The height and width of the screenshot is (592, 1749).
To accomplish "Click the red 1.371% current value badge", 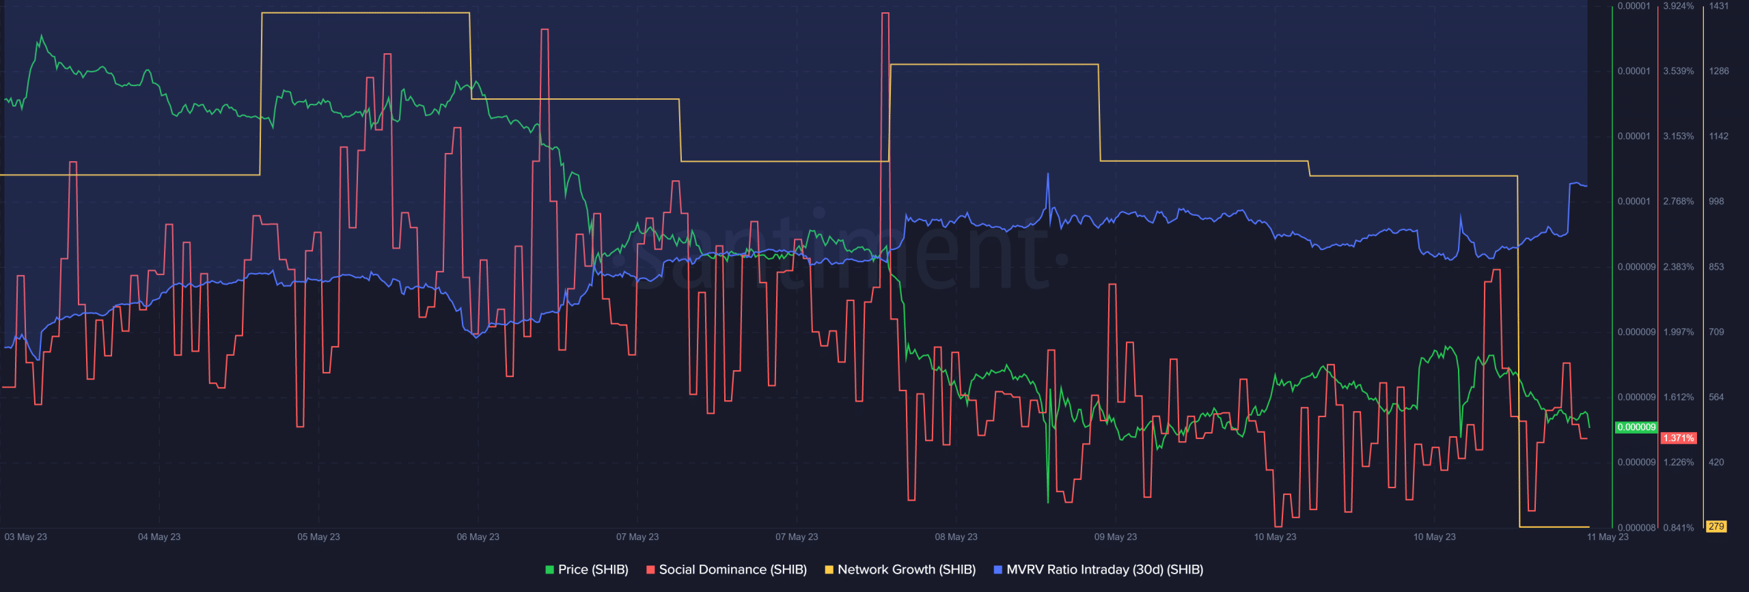I will [x=1679, y=438].
